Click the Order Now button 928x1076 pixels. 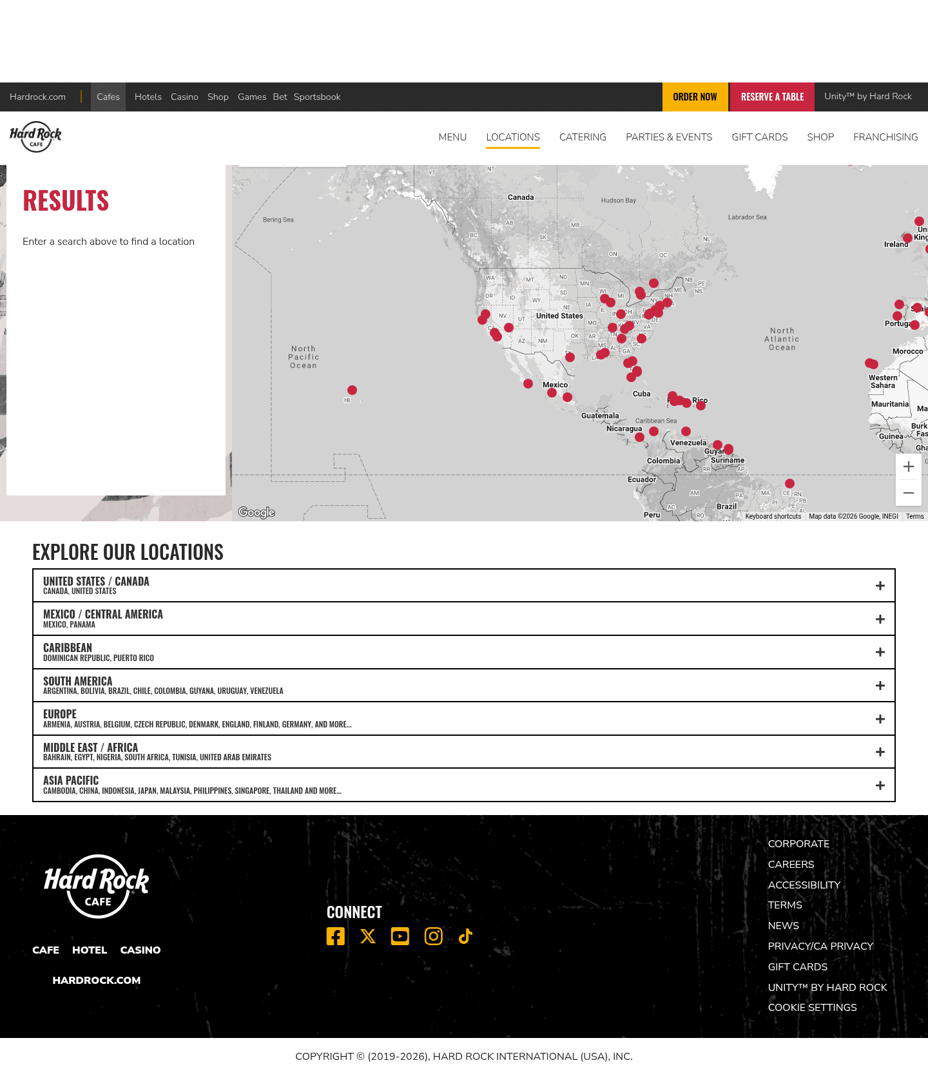[695, 97]
